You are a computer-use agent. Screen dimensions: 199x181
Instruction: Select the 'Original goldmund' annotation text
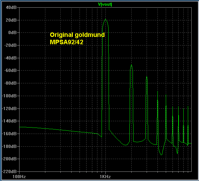[x=77, y=35]
